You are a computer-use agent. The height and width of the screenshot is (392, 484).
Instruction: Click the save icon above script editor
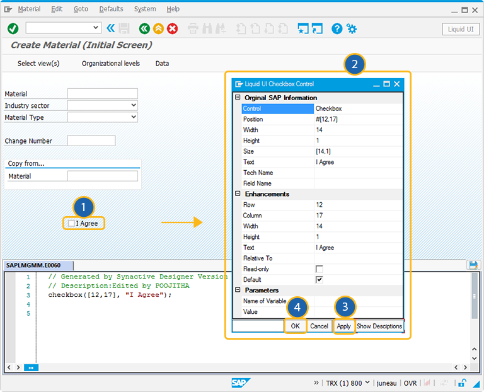(473, 265)
